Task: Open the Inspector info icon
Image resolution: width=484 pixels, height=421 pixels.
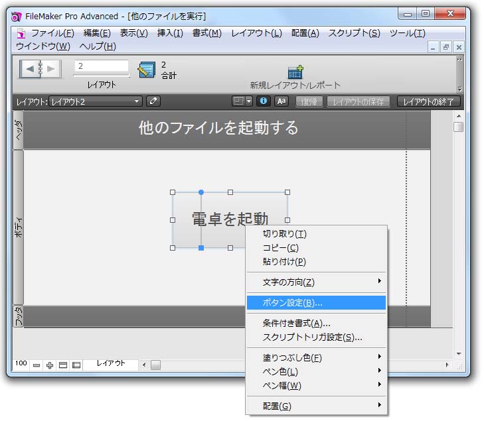Action: [x=264, y=101]
